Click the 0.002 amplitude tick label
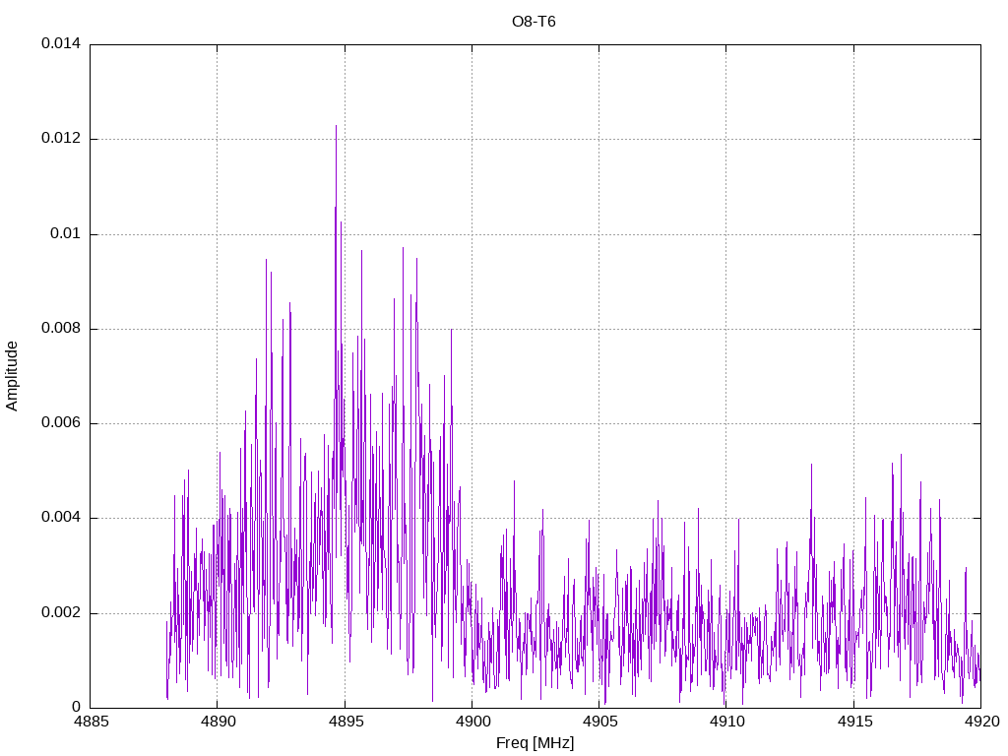 tap(60, 613)
